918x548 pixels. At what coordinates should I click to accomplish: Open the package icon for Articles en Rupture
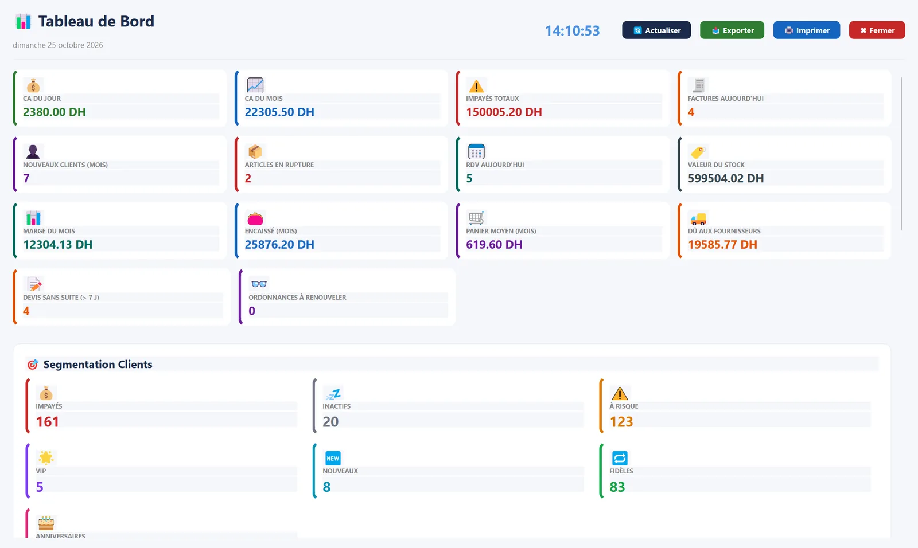(255, 151)
